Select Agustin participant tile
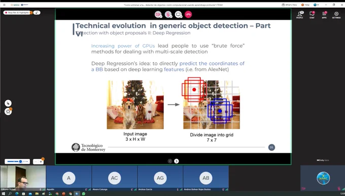Image resolution: width=345 pixels, height=196 pixels. click(68, 178)
